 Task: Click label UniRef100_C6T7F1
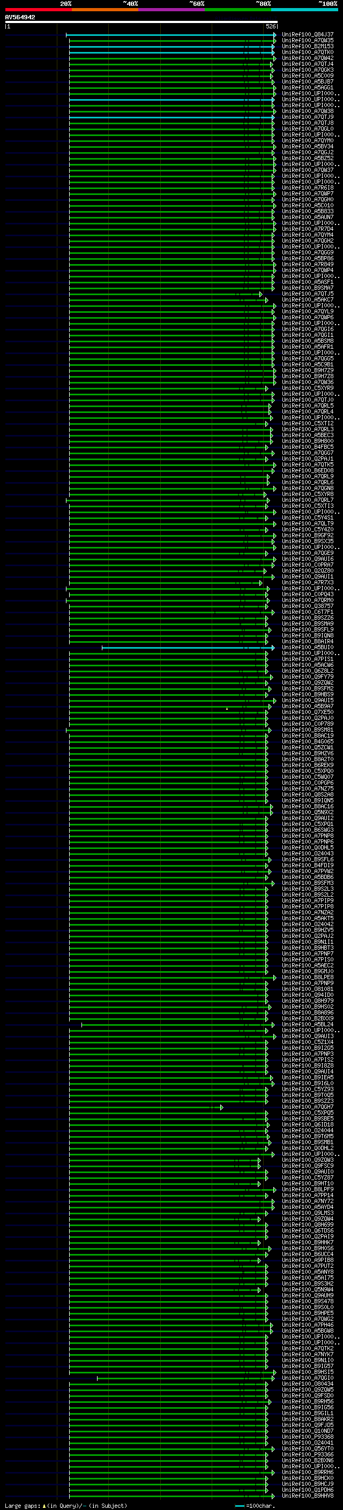click(307, 612)
